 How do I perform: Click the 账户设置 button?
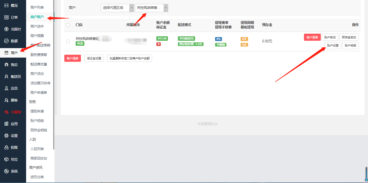click(x=333, y=45)
